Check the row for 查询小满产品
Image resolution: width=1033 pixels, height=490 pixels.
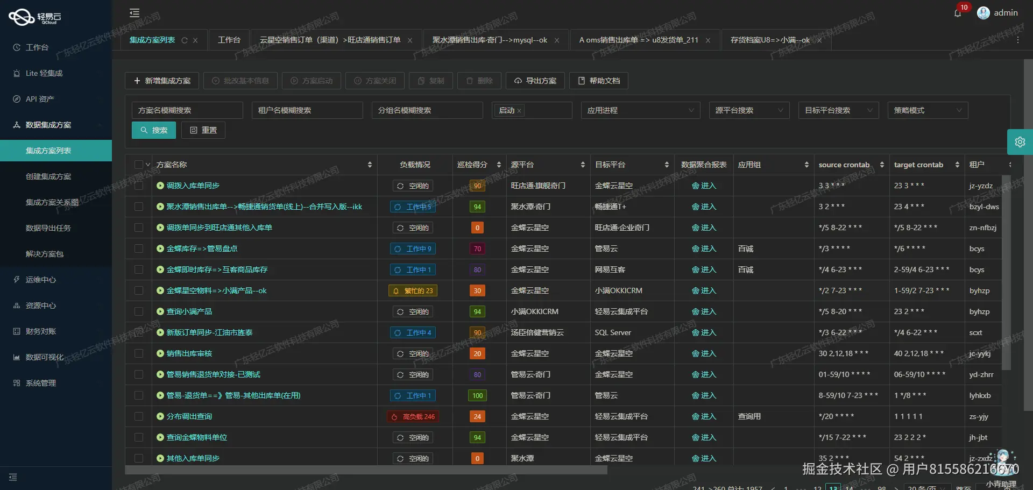pyautogui.click(x=139, y=311)
